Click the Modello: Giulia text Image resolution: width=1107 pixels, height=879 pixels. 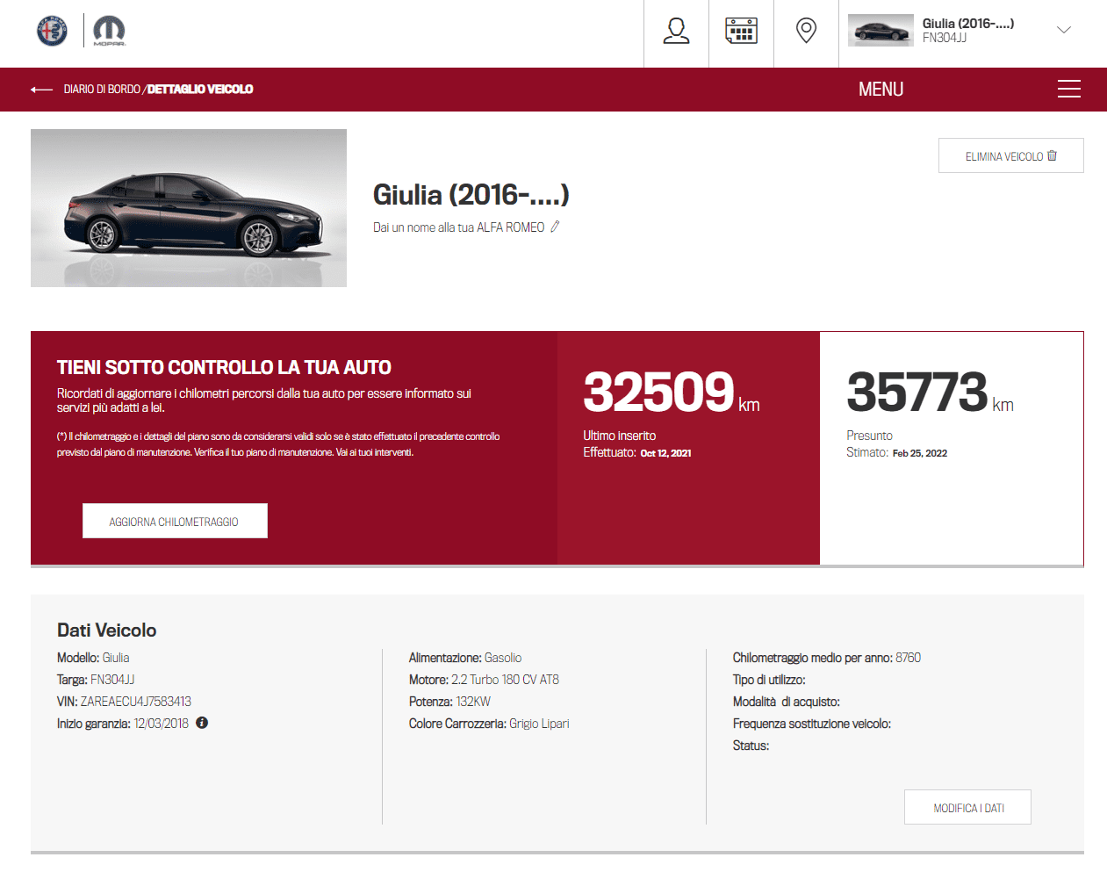click(x=93, y=658)
